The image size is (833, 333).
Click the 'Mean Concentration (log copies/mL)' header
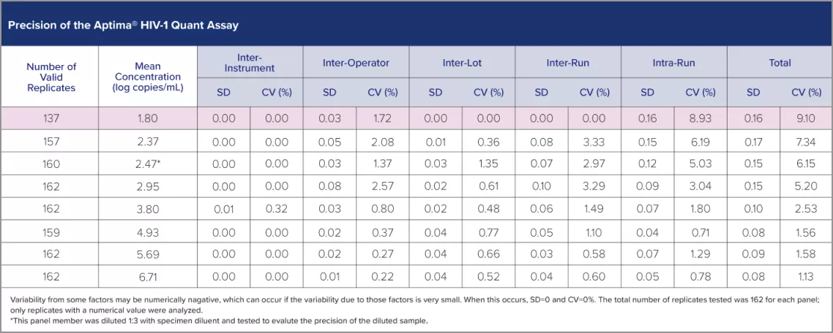pyautogui.click(x=148, y=77)
